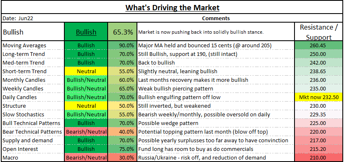The image size is (344, 162).
Task: Select the 'What's Driving the Market' title cell
Action: tap(172, 8)
